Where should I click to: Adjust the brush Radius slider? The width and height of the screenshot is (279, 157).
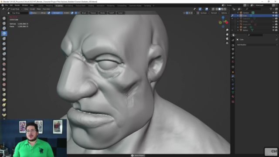pyautogui.click(x=38, y=13)
